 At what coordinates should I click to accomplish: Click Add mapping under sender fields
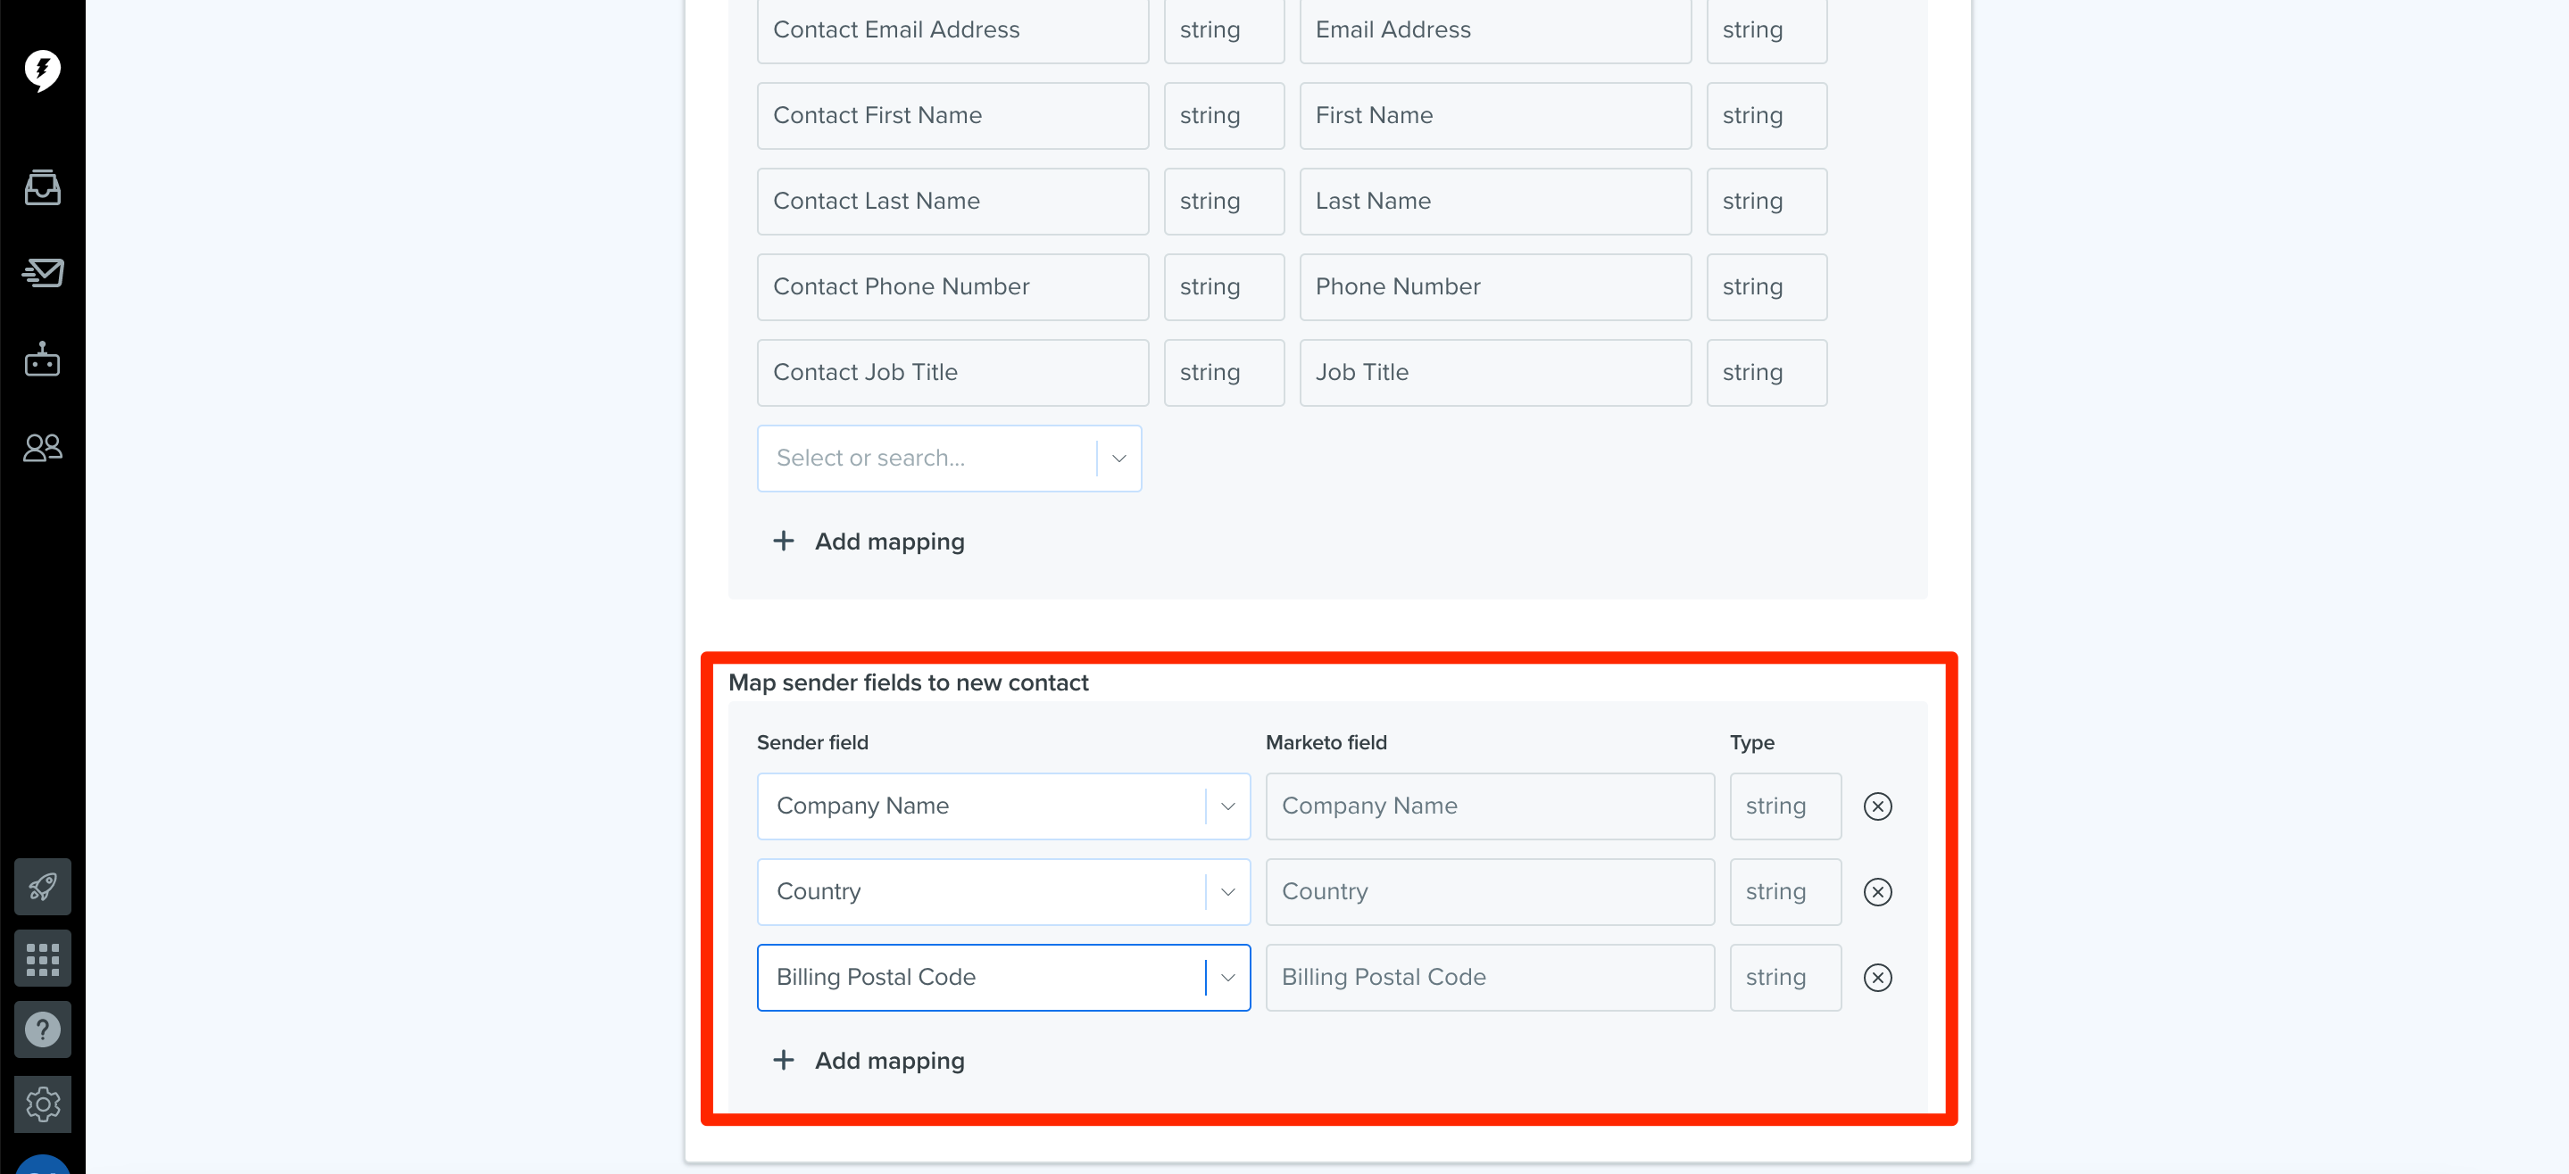click(x=869, y=1061)
